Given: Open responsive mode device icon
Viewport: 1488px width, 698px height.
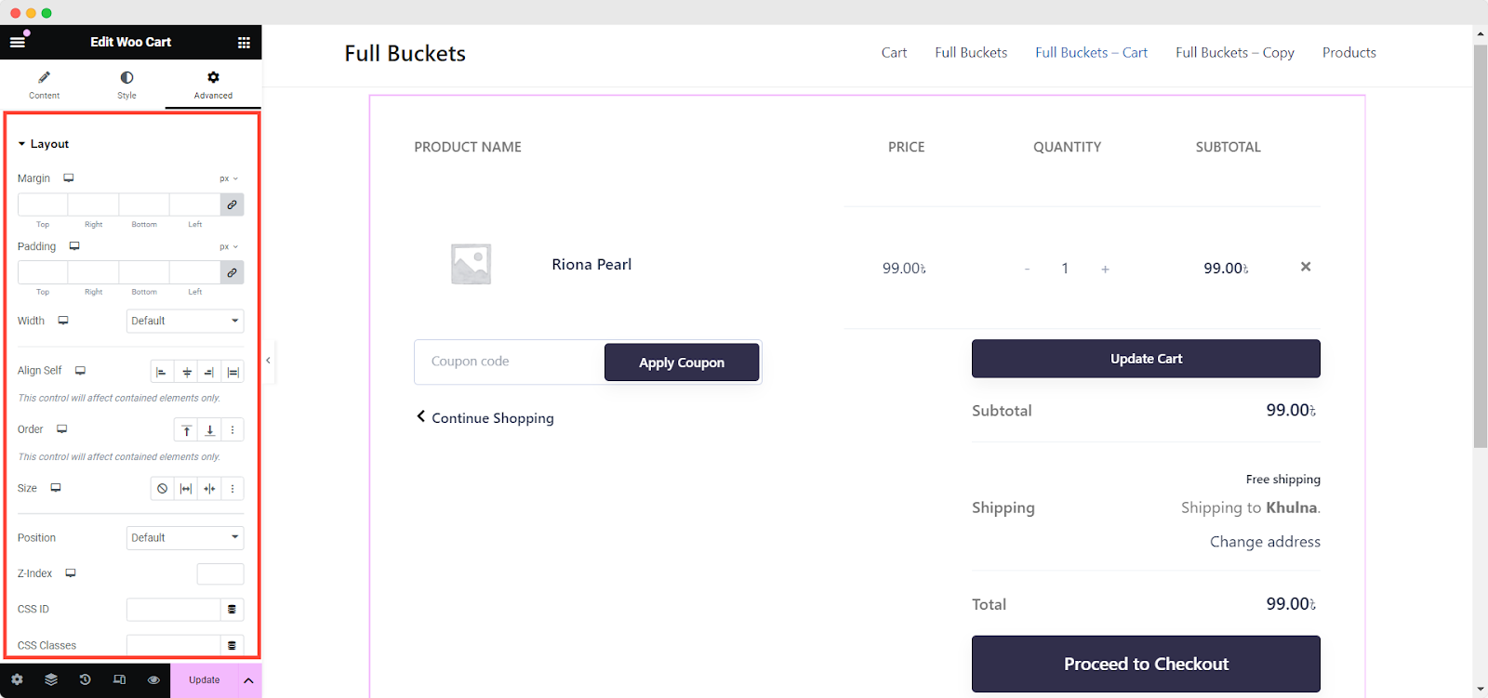Looking at the screenshot, I should [119, 679].
